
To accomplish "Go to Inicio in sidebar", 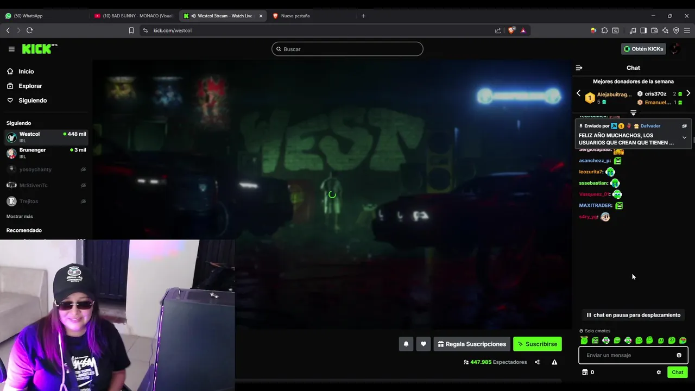I will point(20,72).
